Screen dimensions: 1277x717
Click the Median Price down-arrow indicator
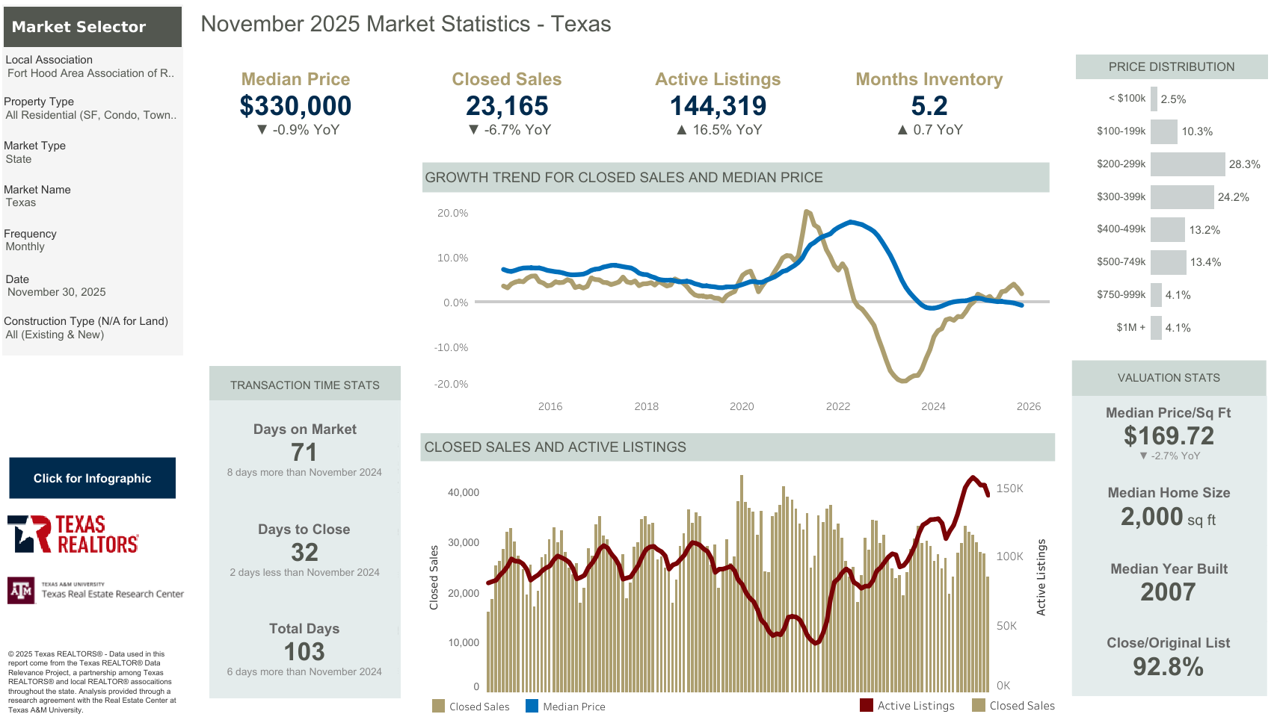point(262,130)
